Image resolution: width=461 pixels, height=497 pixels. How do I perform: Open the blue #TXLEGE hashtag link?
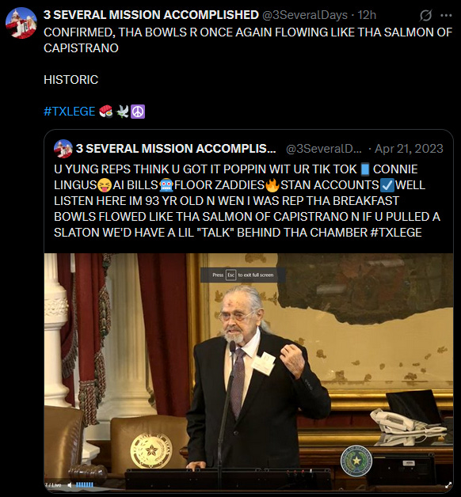tap(69, 112)
